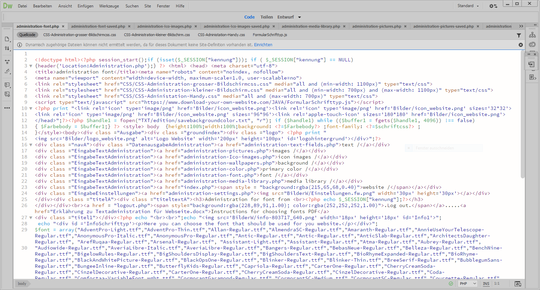Click left toolbar drag handle gripper

7,29
